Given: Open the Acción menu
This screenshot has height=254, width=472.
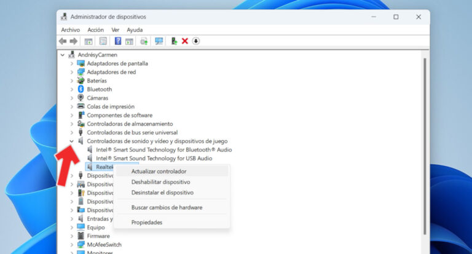Looking at the screenshot, I should (95, 30).
